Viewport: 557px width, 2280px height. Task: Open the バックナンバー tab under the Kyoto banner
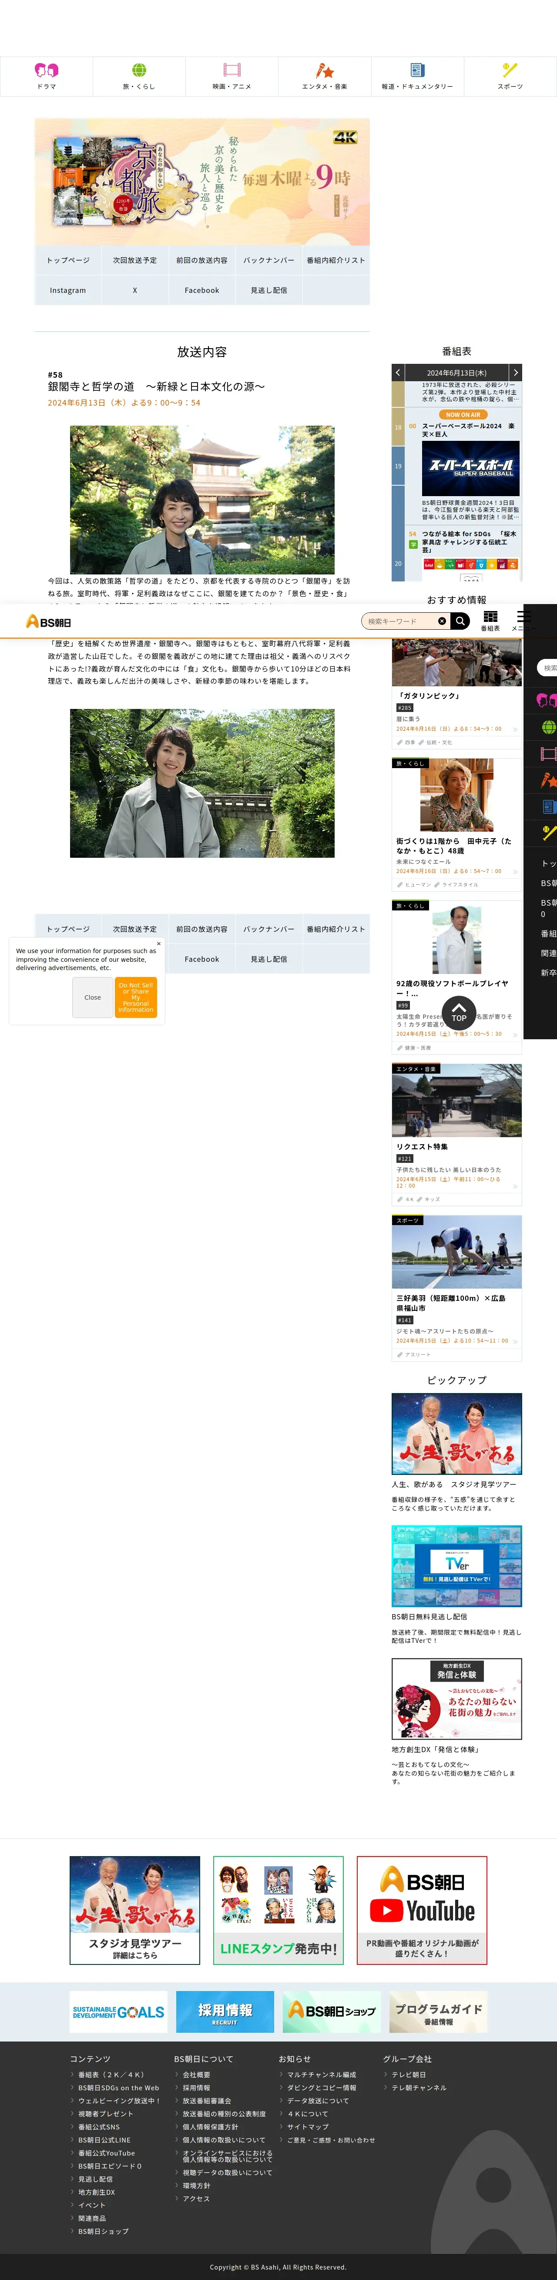(268, 260)
